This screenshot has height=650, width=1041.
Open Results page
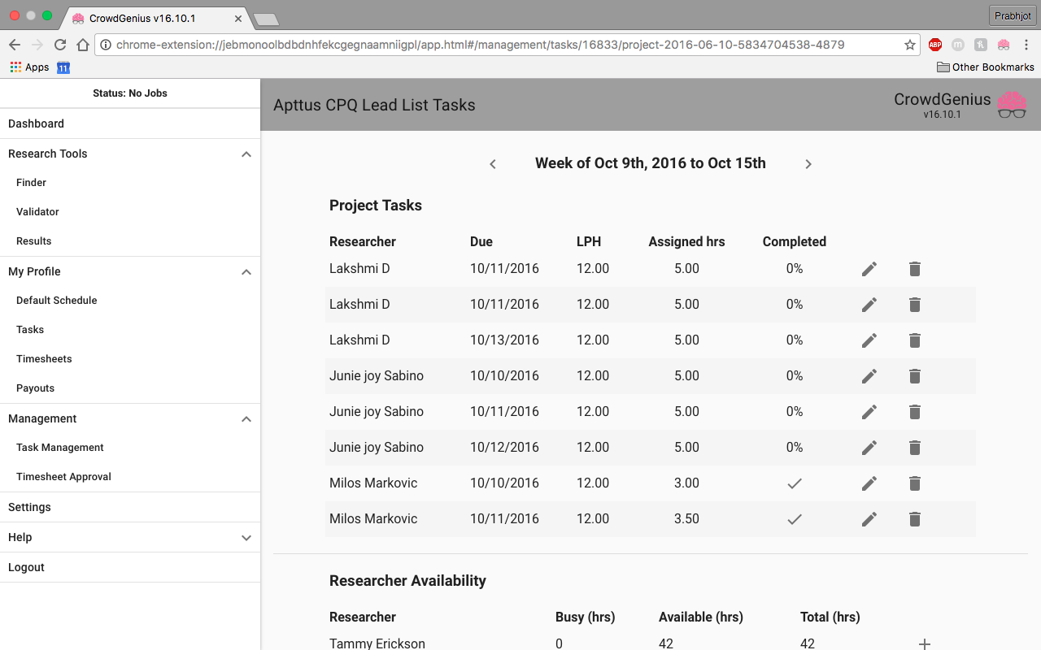(x=130, y=241)
